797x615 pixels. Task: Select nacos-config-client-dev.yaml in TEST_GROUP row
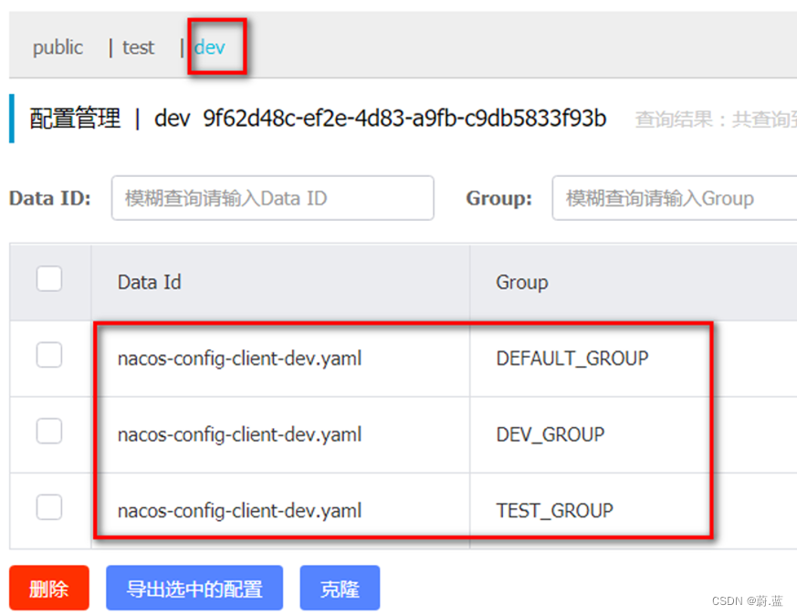pos(239,510)
